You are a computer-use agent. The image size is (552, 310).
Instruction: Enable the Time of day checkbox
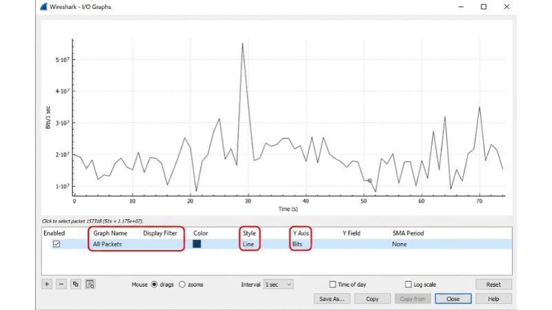[x=333, y=284]
